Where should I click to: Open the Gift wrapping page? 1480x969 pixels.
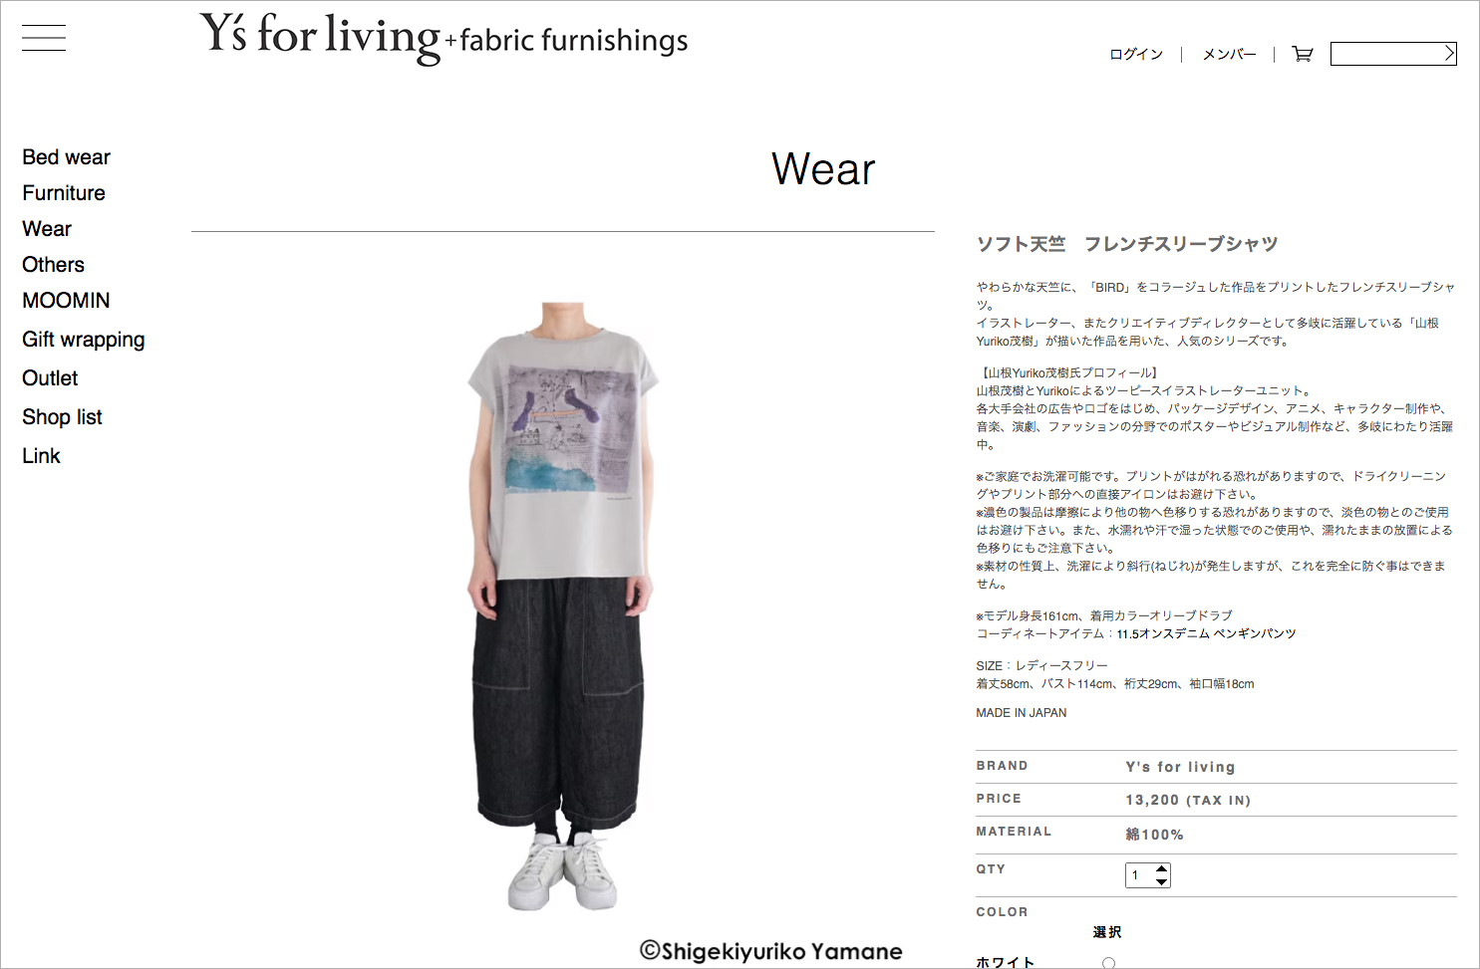point(84,340)
